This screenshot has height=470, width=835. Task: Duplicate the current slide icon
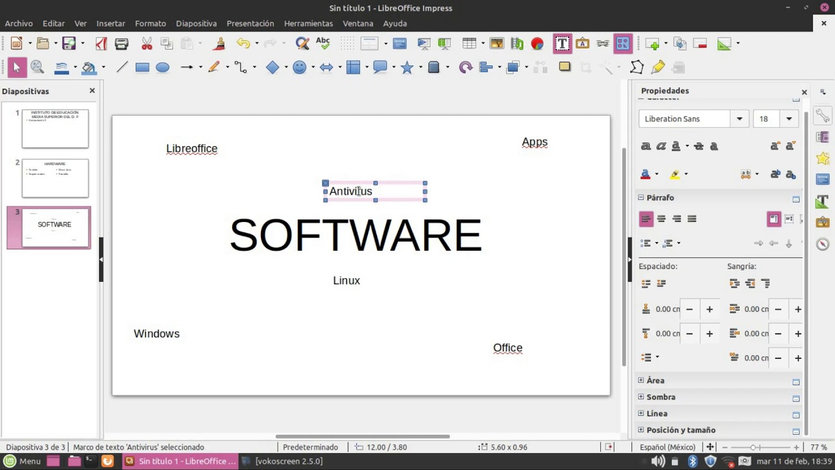pos(680,44)
